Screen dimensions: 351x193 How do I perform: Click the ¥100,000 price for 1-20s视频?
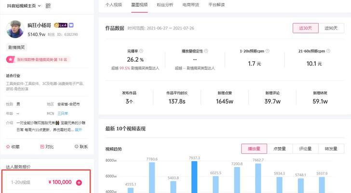[x=60, y=182]
